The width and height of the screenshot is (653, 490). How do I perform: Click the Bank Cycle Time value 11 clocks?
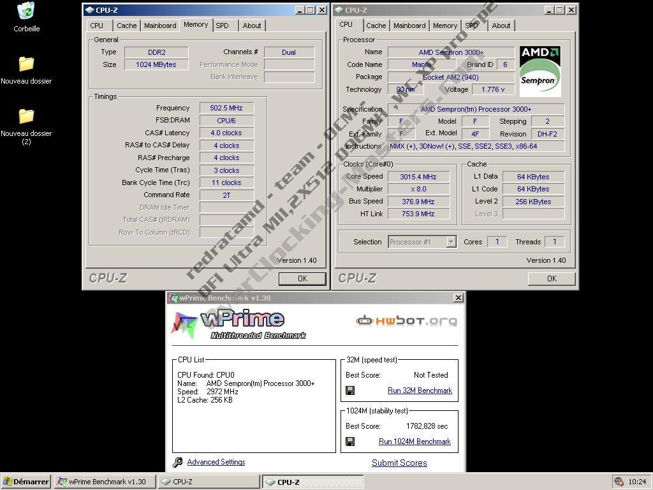pos(226,182)
